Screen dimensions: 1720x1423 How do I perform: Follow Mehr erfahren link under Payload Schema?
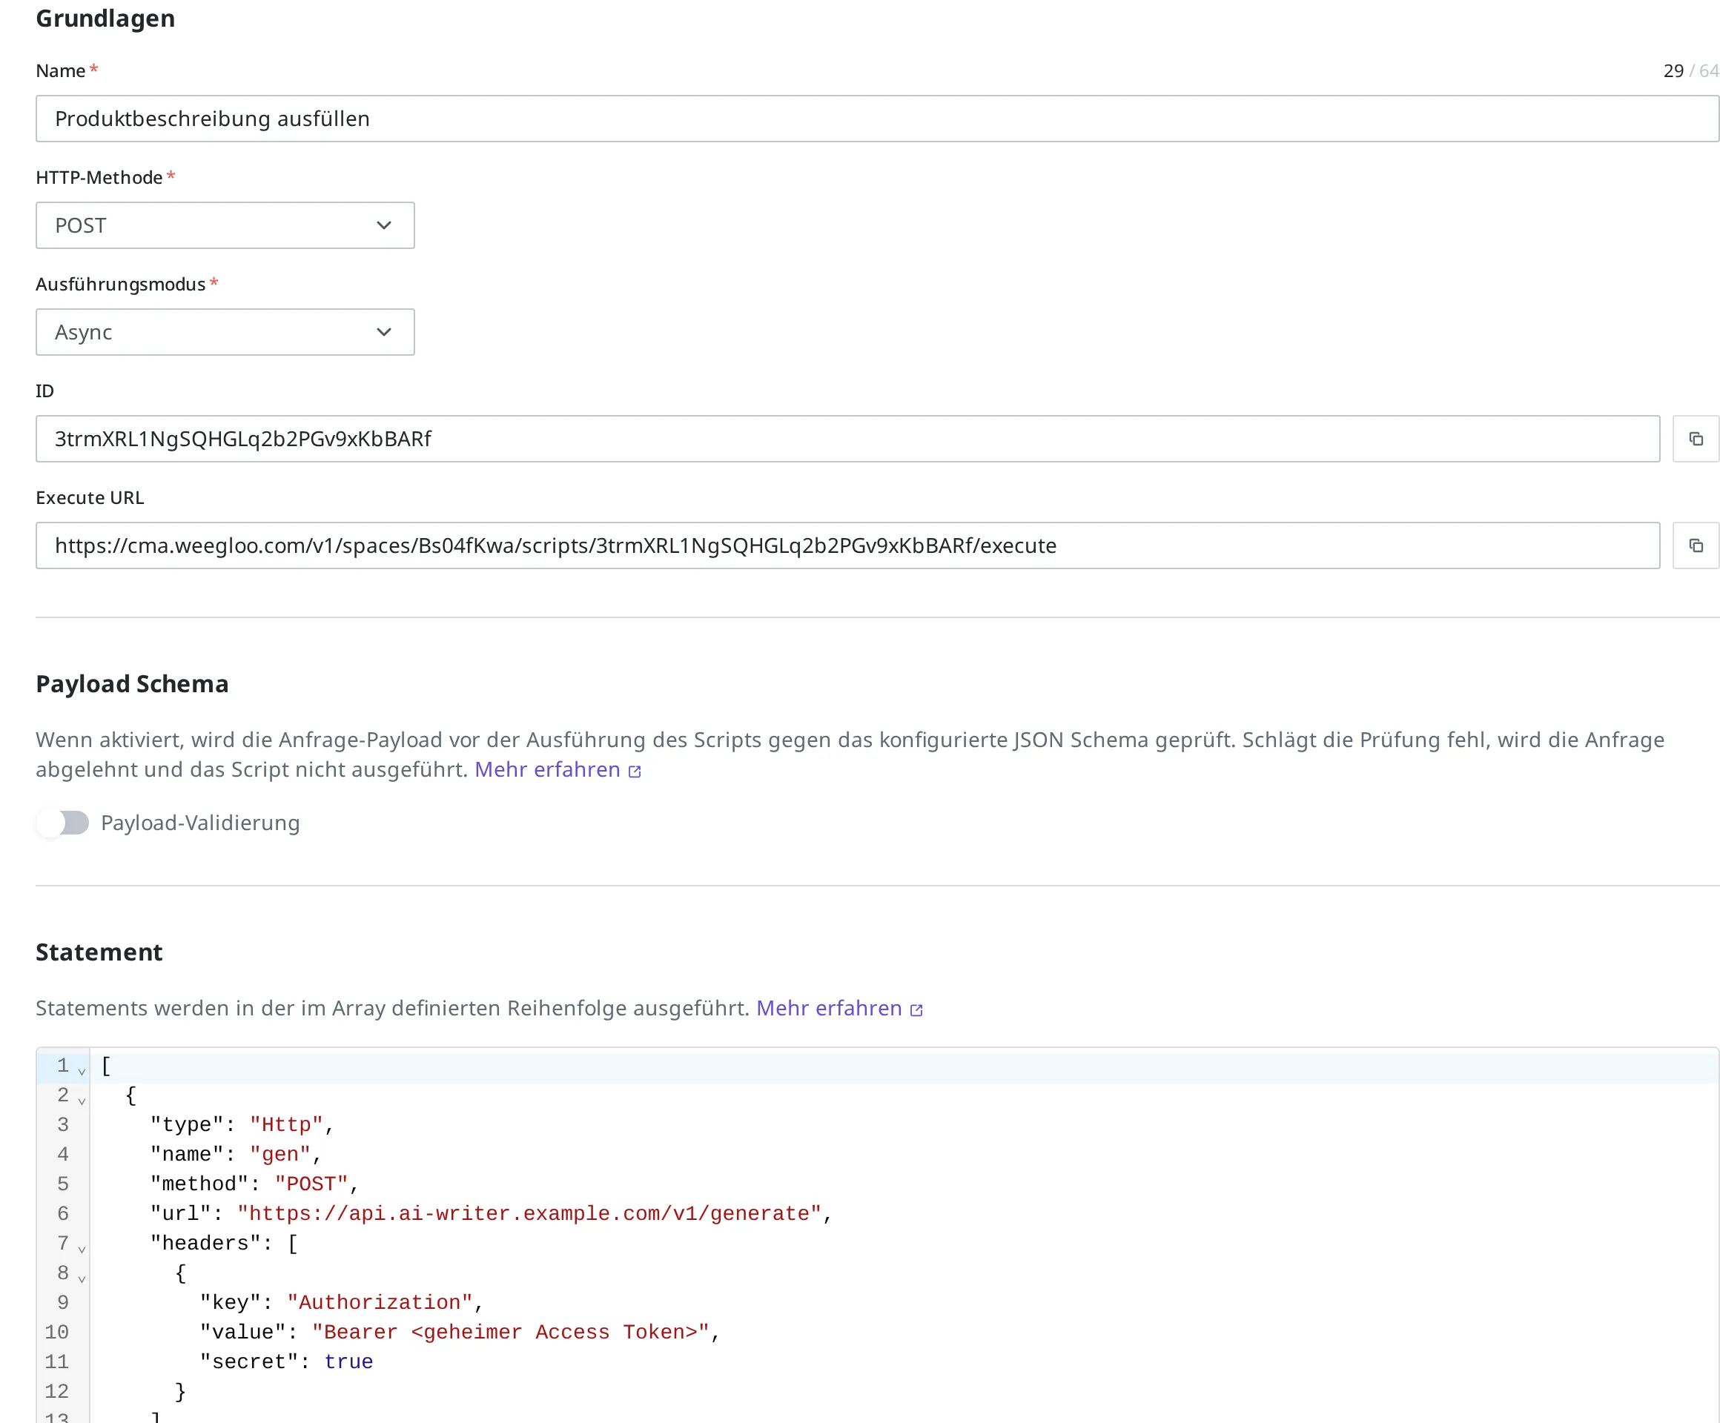pyautogui.click(x=547, y=769)
